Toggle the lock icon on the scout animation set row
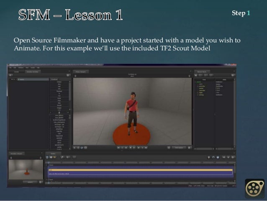The width and height of the screenshot is (267, 201). tap(14, 79)
